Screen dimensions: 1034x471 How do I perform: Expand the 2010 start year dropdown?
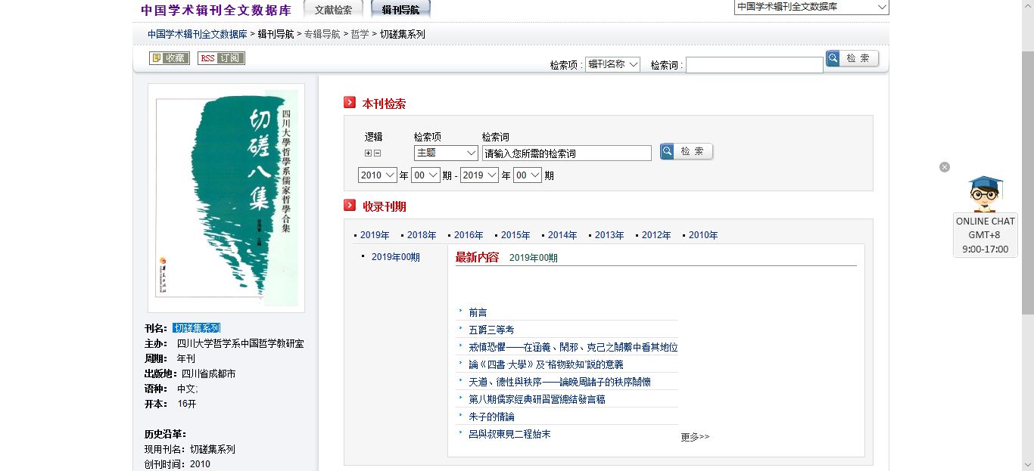[378, 175]
